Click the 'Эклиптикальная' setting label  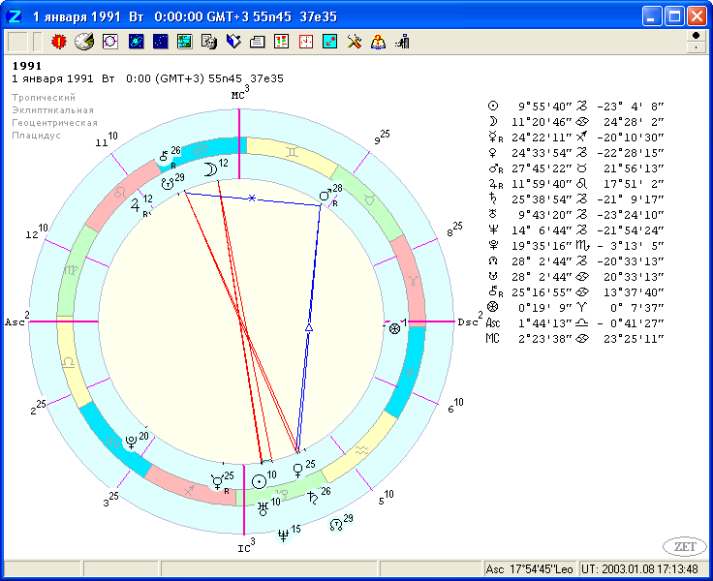(x=52, y=110)
